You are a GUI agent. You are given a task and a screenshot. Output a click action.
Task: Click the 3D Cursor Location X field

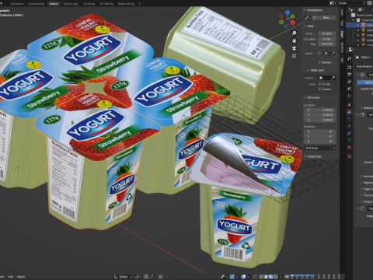point(320,110)
